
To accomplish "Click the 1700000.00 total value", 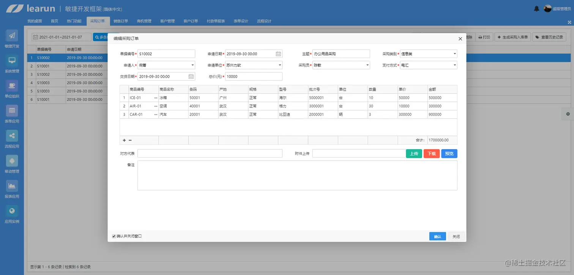I will pyautogui.click(x=438, y=140).
